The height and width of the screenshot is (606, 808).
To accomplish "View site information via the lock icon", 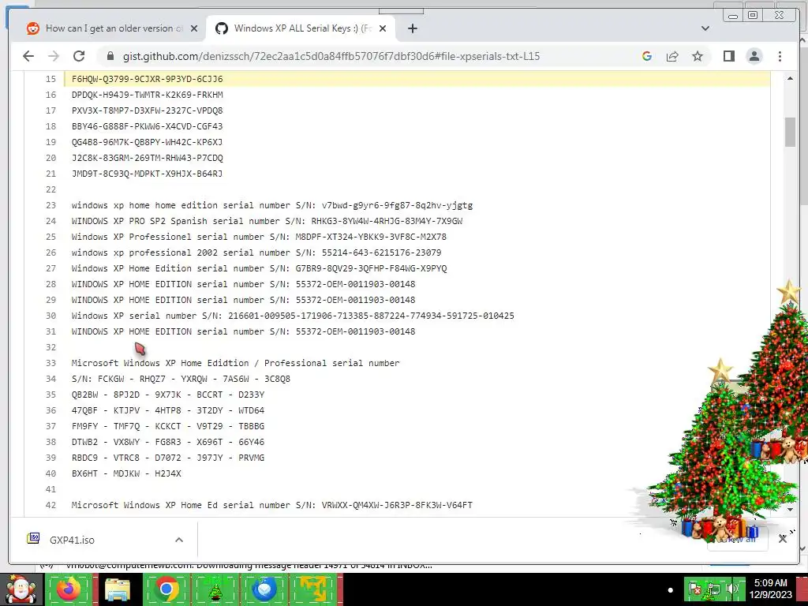I will click(110, 56).
